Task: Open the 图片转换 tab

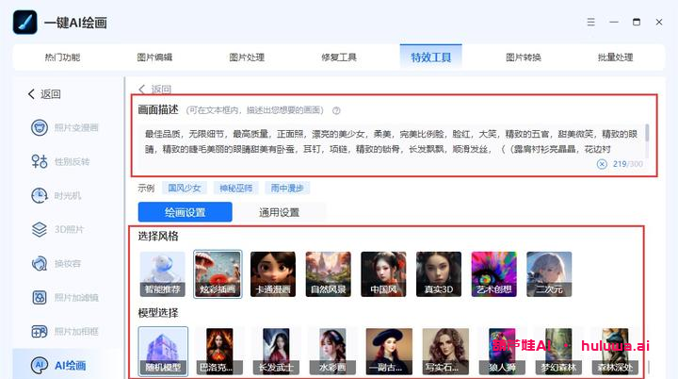Action: (524, 58)
